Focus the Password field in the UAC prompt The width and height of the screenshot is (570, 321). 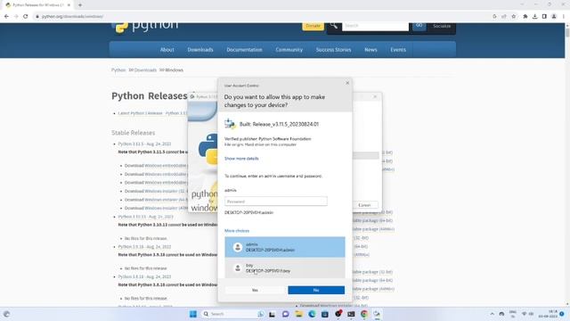click(x=276, y=202)
